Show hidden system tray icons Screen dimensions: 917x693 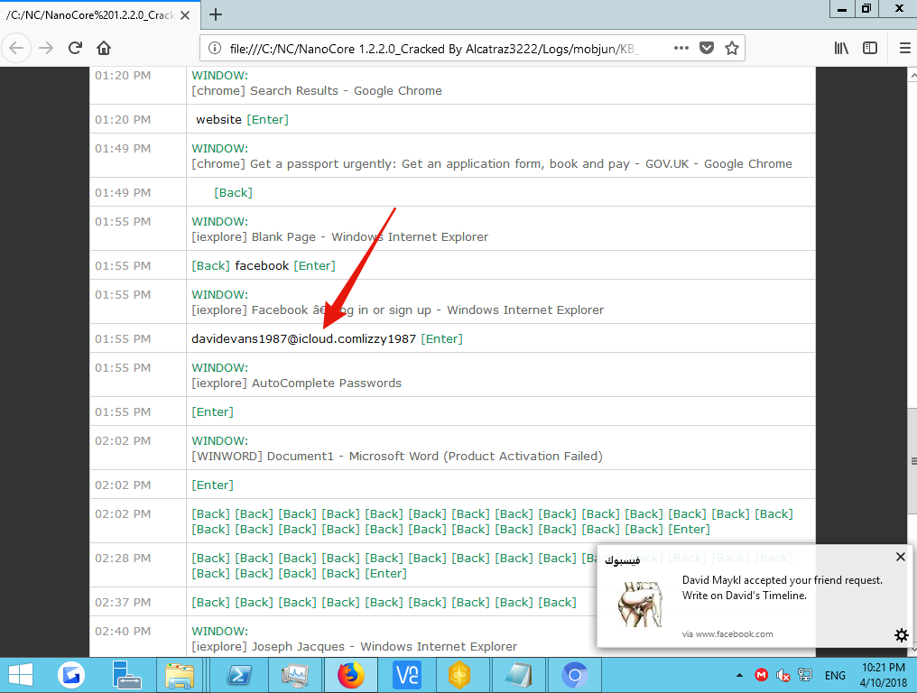[x=739, y=676]
